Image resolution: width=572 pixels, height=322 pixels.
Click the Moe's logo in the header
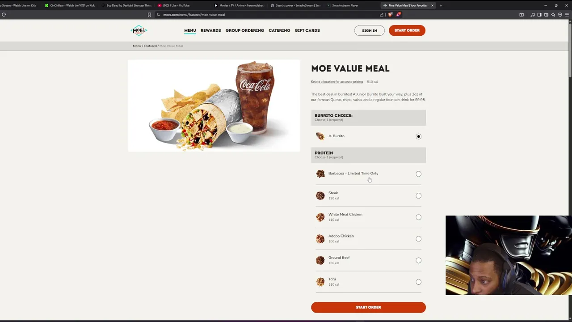click(139, 30)
